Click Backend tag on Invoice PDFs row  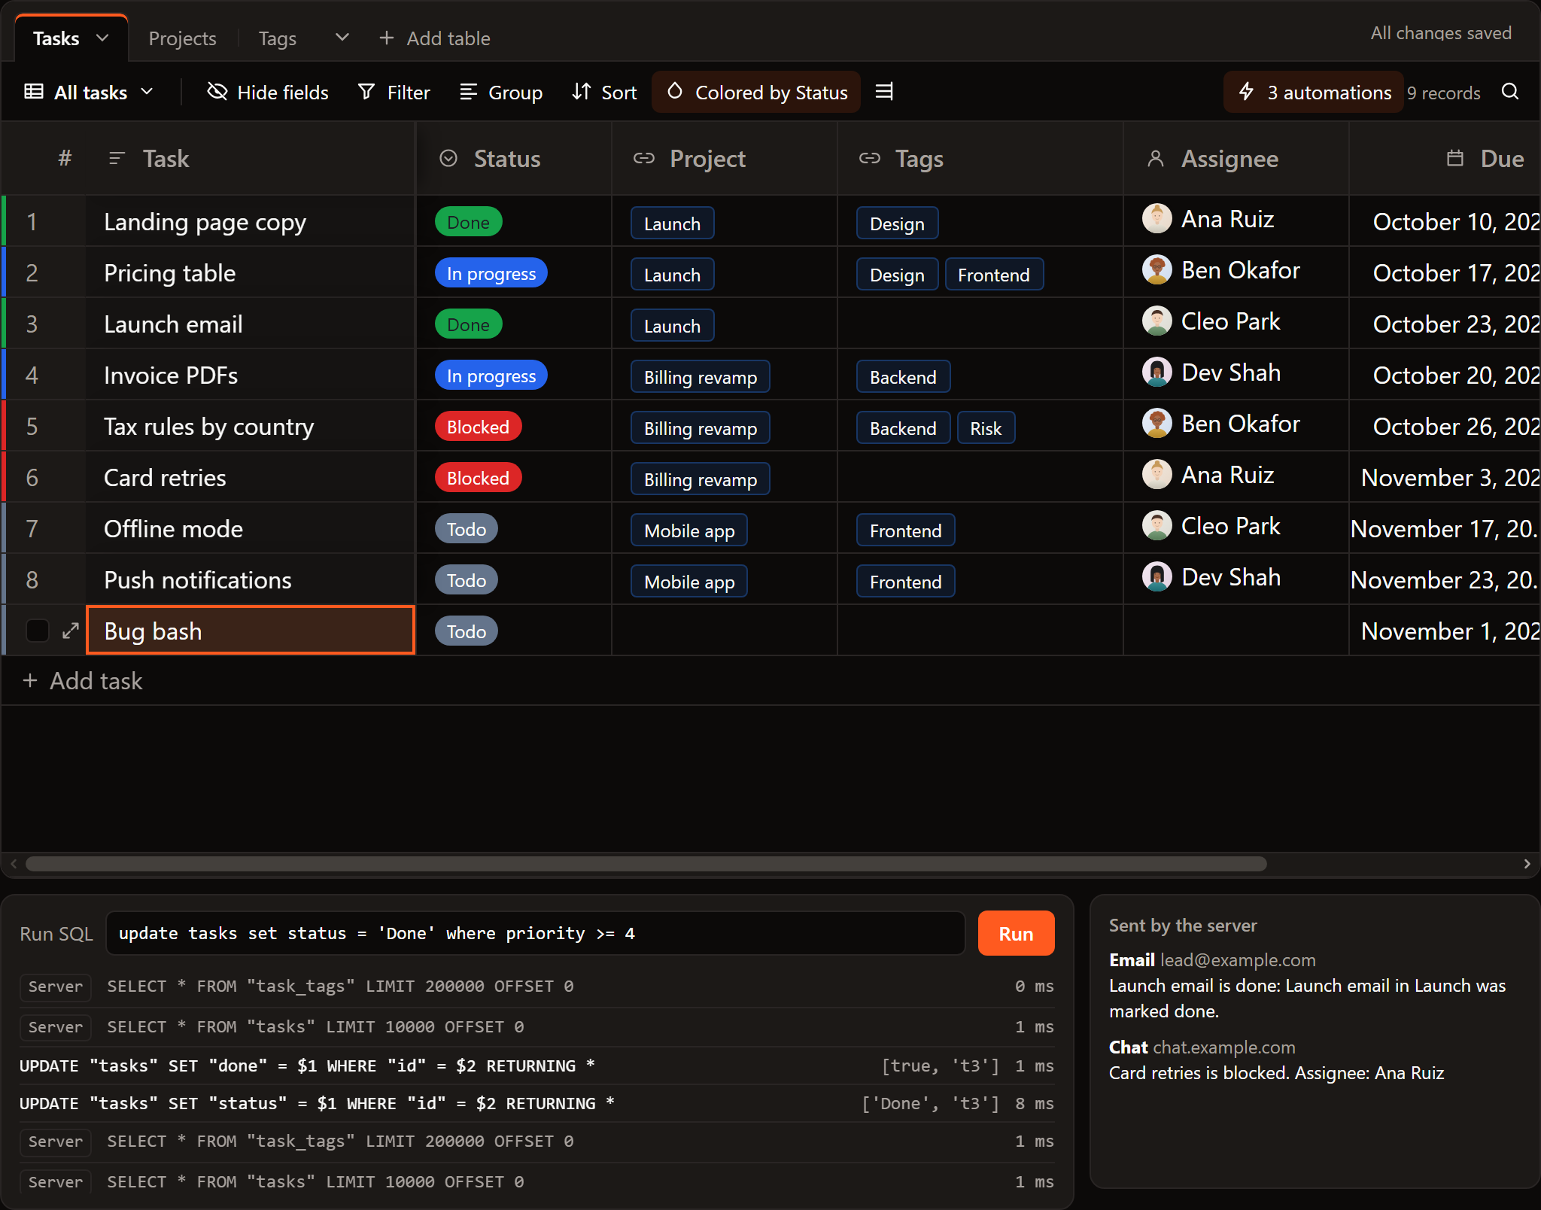(903, 376)
